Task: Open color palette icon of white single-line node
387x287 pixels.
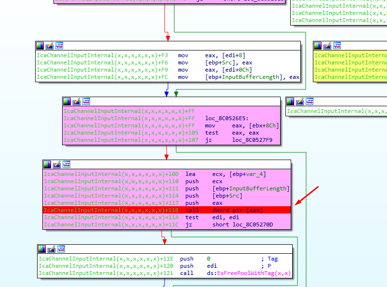Action: click(290, 101)
